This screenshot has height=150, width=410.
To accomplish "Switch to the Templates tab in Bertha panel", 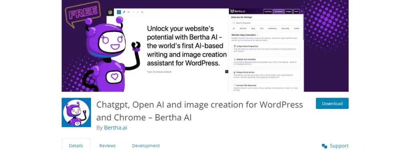I will tap(279, 11).
